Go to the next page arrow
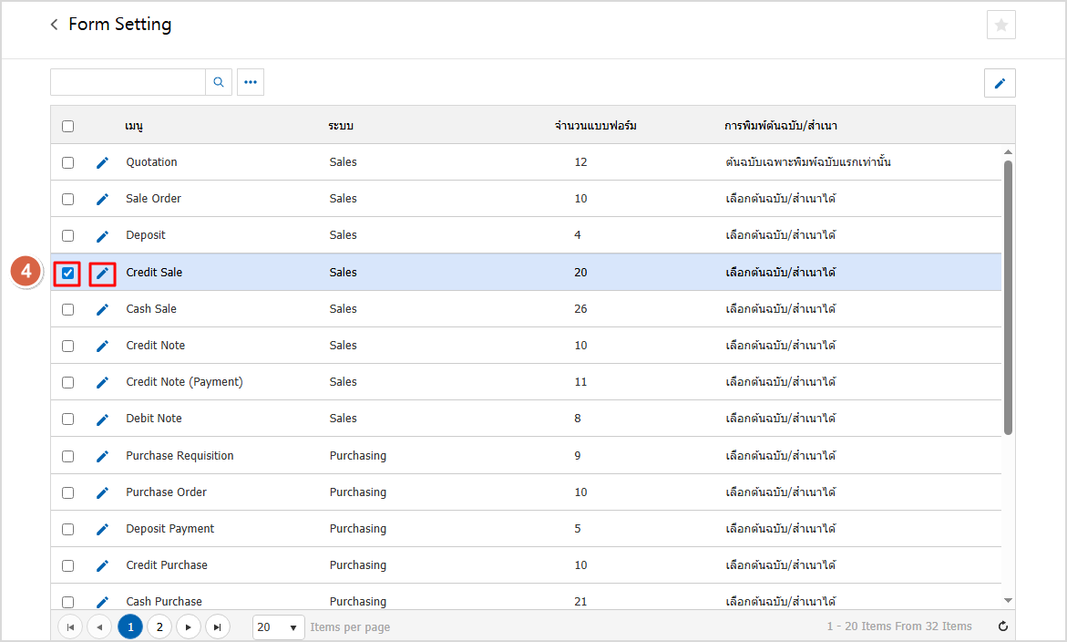Image resolution: width=1067 pixels, height=642 pixels. click(x=189, y=627)
